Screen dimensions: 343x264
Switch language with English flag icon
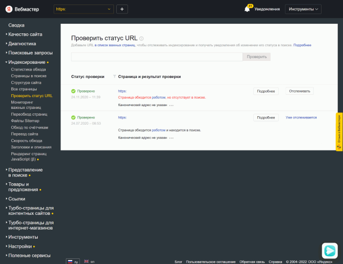tap(86, 261)
